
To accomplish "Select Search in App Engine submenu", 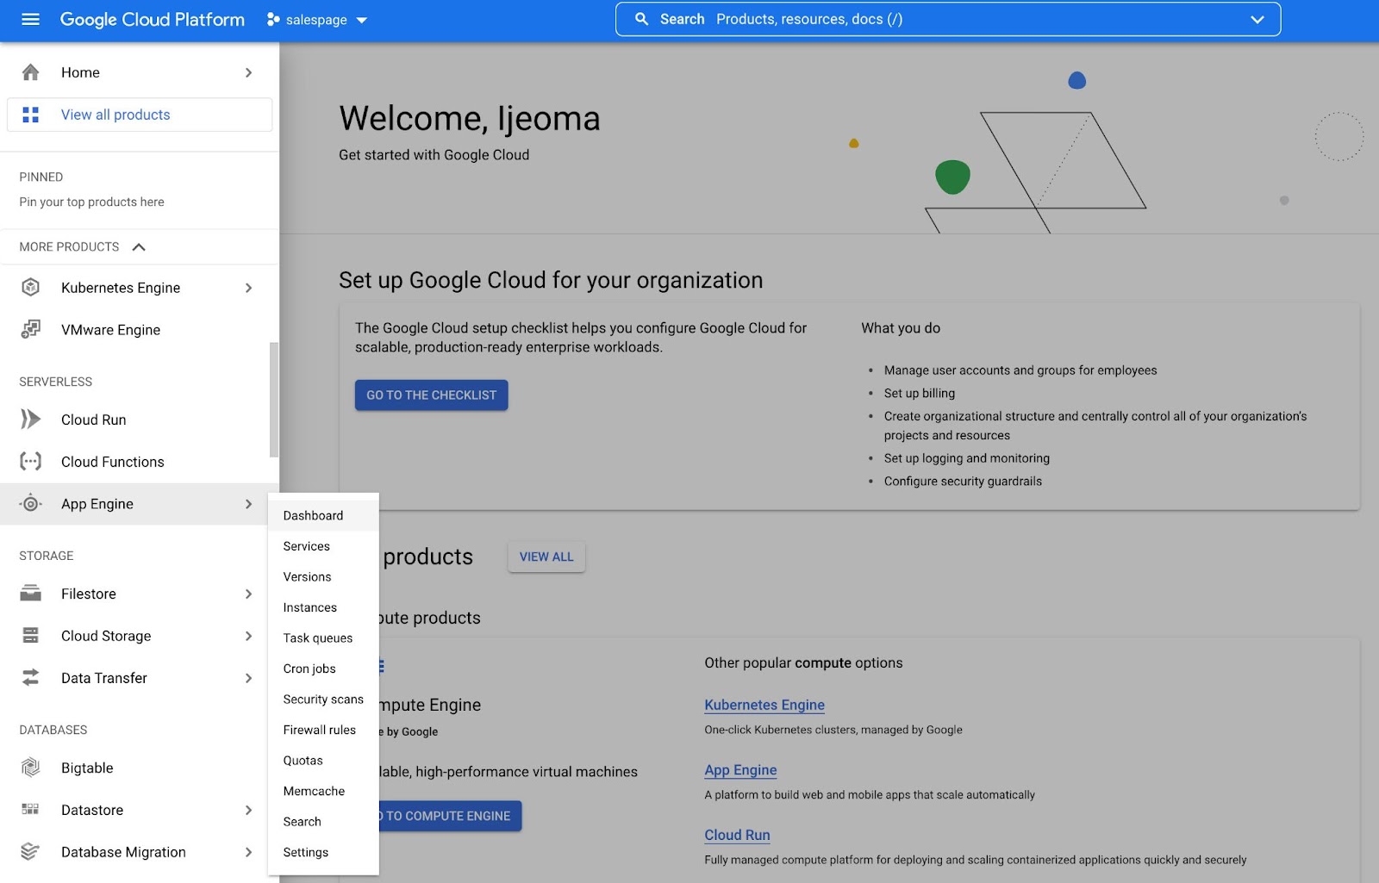I will pyautogui.click(x=323, y=821).
